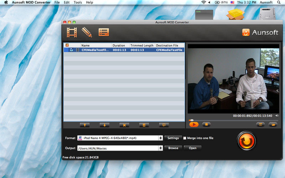Open the hard drive icon on desktop
This screenshot has height=178, width=285.
point(268,14)
